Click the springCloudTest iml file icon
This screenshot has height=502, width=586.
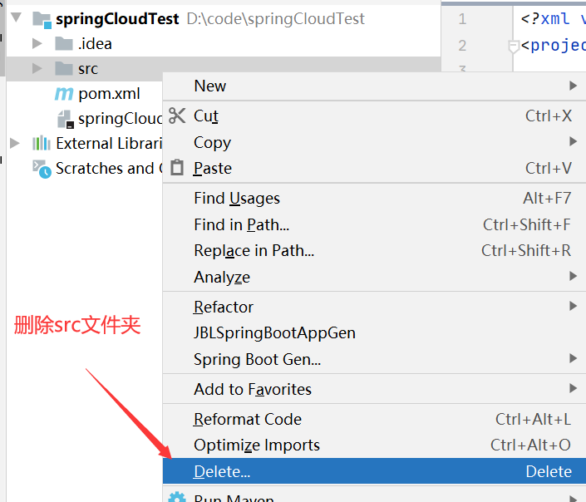coord(65,119)
